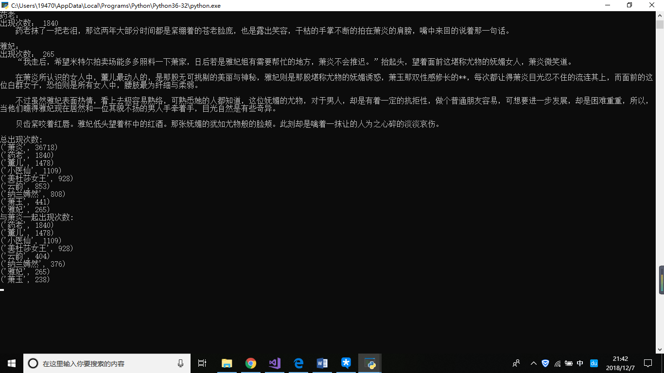
Task: Open the Python console window system menu icon
Action: click(5, 5)
